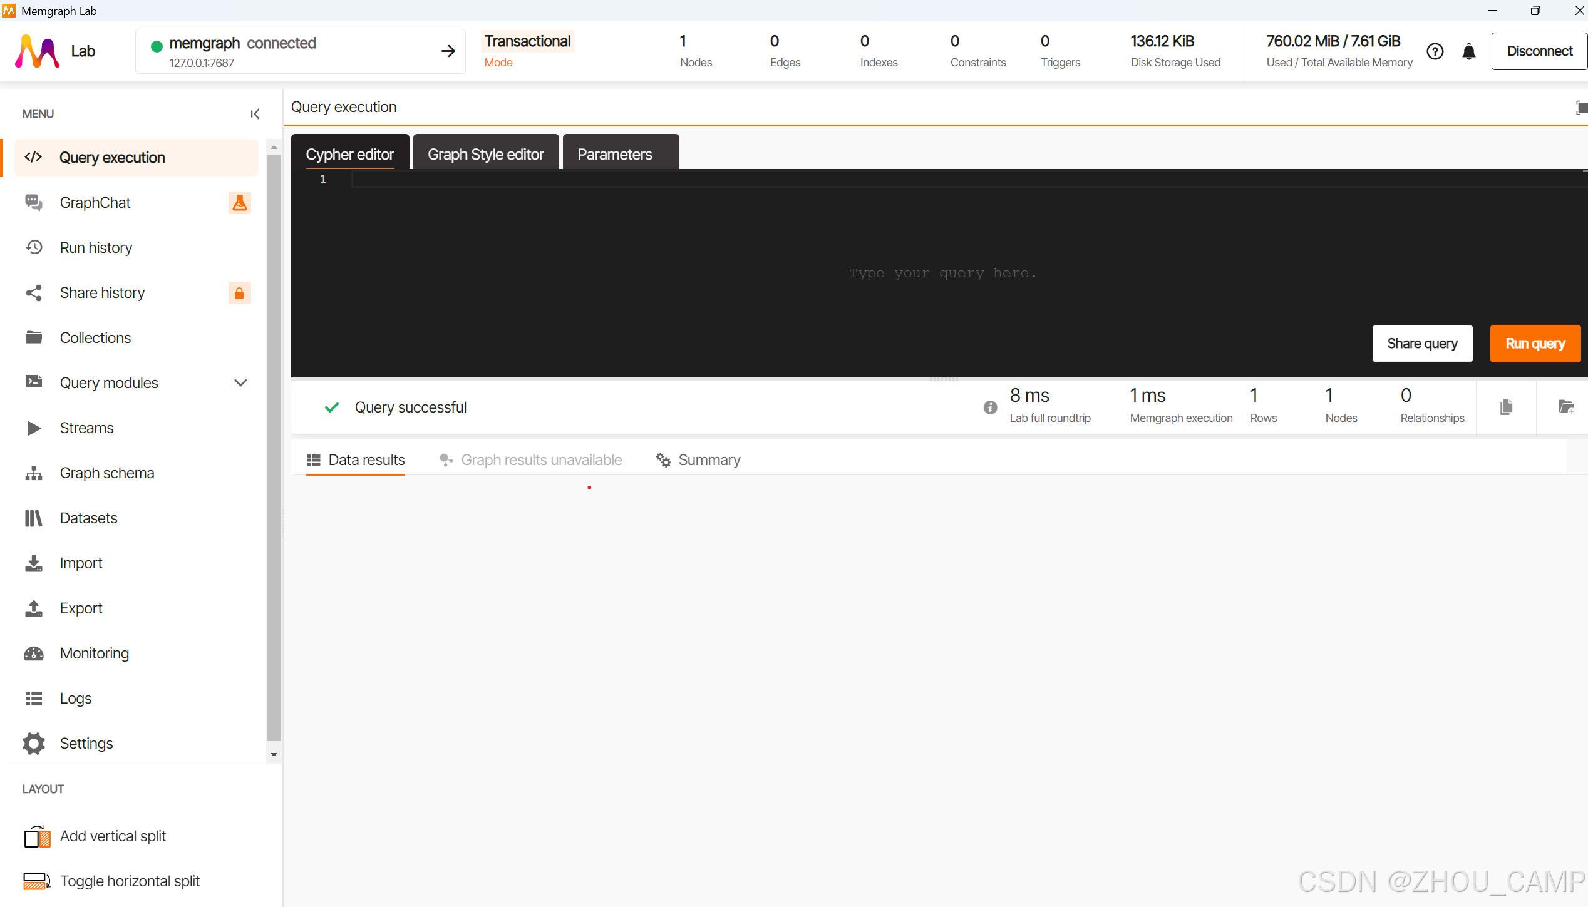
Task: Toggle horizontal split layout
Action: tap(129, 881)
